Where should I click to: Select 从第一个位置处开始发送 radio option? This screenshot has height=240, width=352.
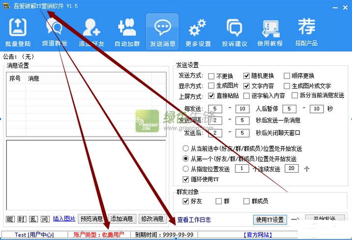point(185,159)
